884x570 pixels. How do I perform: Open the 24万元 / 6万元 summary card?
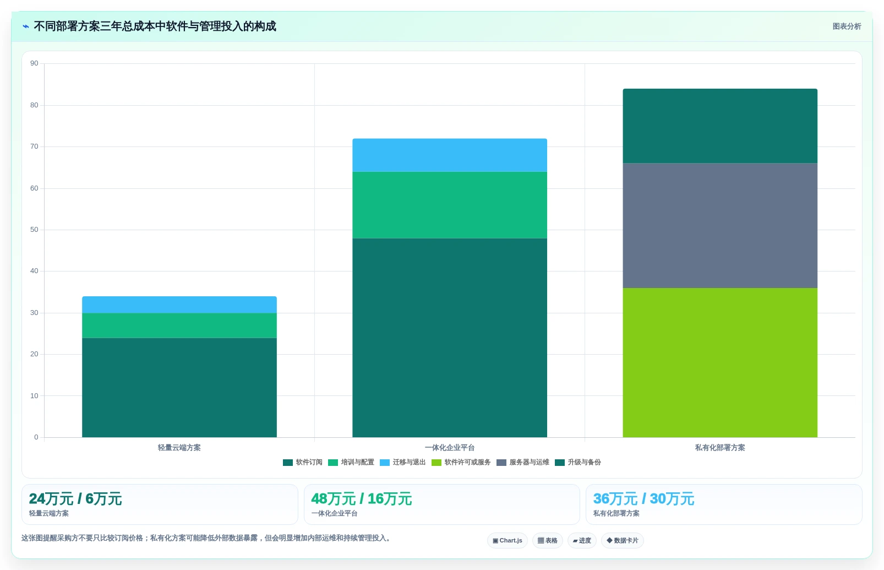tap(160, 504)
